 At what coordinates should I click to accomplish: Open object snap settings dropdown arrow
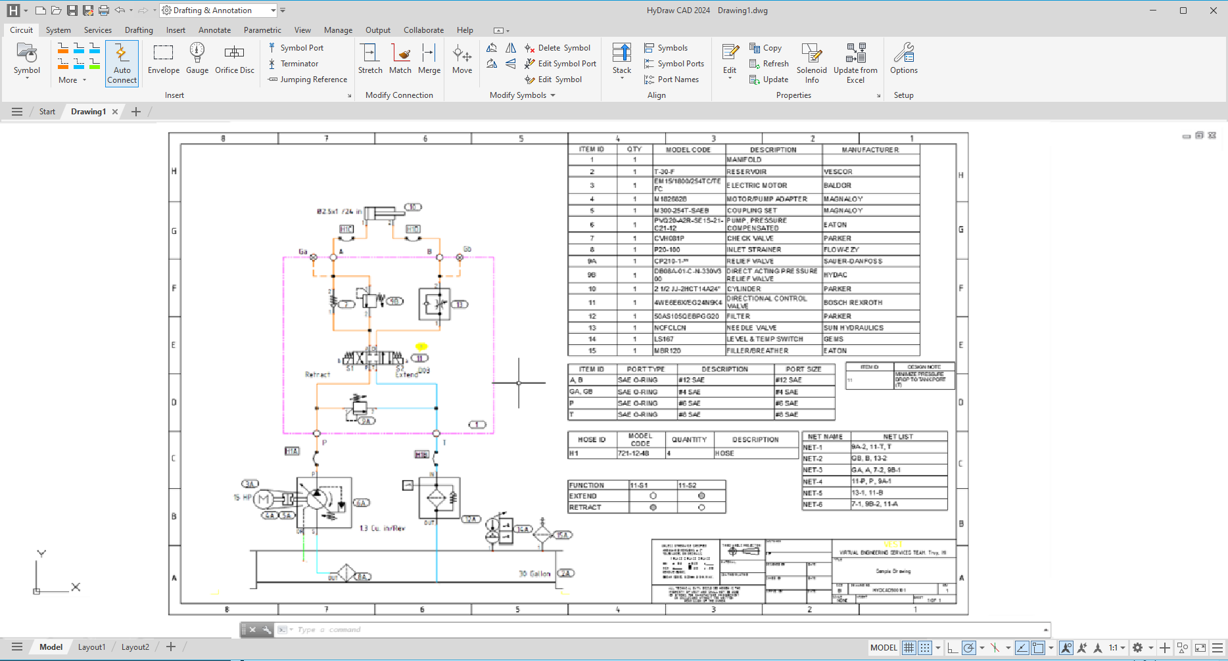(1051, 648)
